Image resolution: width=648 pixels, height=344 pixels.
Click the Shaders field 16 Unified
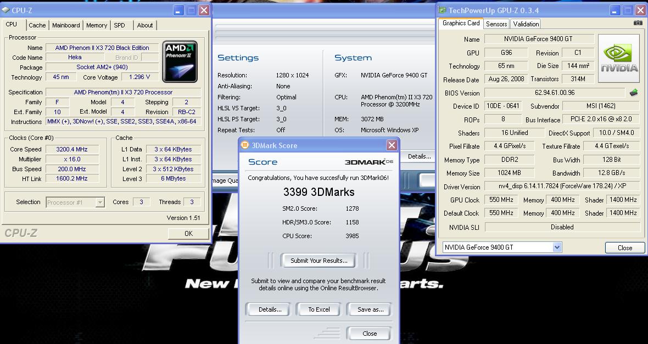(x=515, y=133)
